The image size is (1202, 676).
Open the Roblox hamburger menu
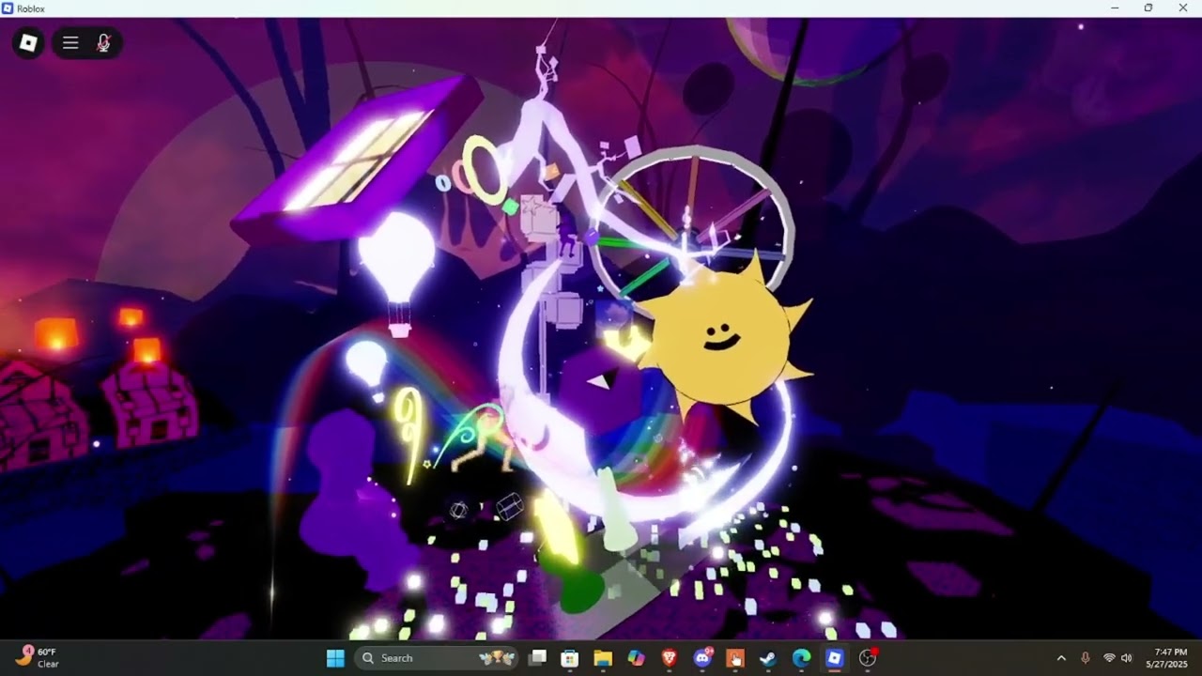tap(70, 43)
